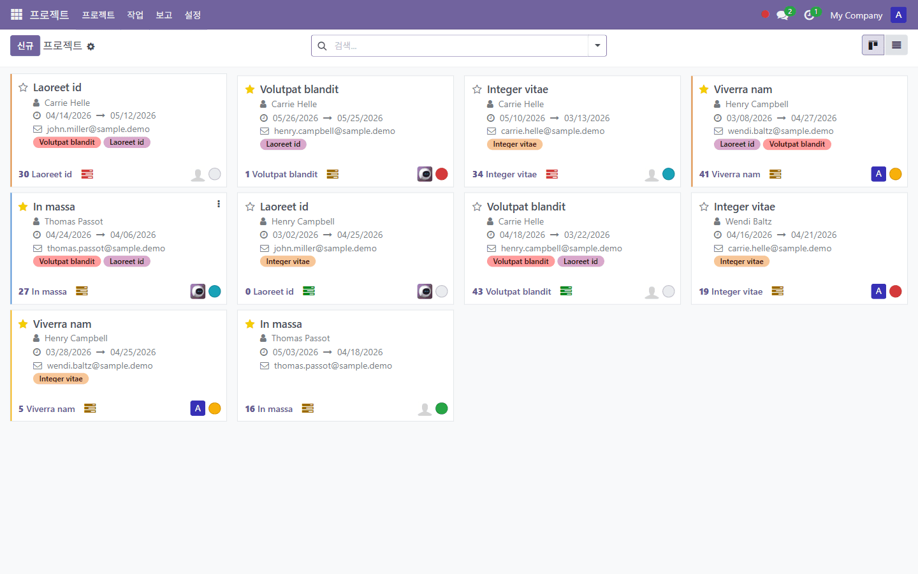This screenshot has width=918, height=574.
Task: Switch to list view
Action: tap(896, 45)
